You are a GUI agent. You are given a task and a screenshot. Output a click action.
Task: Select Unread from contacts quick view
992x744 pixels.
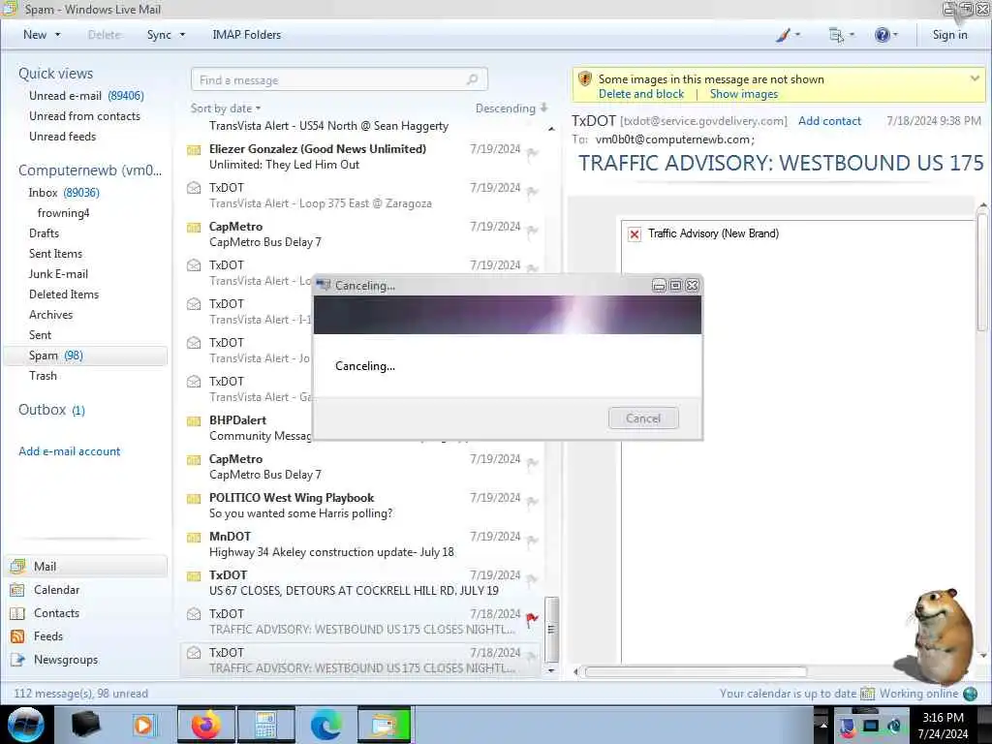84,116
